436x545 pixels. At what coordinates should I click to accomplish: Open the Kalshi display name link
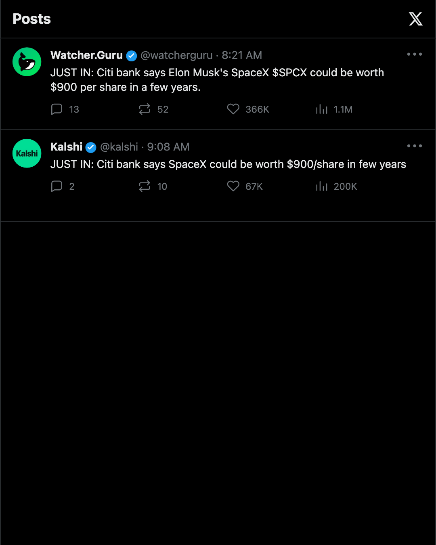[66, 147]
